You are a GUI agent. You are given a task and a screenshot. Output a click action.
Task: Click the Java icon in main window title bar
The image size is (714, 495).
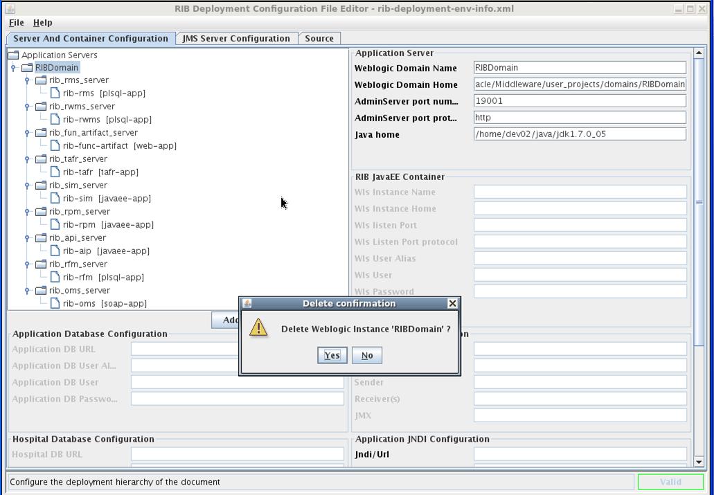(10, 8)
